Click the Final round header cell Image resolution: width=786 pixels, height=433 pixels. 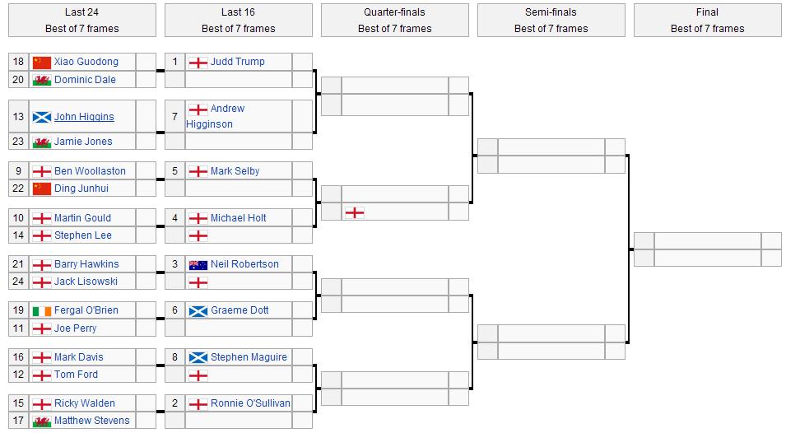coord(707,20)
